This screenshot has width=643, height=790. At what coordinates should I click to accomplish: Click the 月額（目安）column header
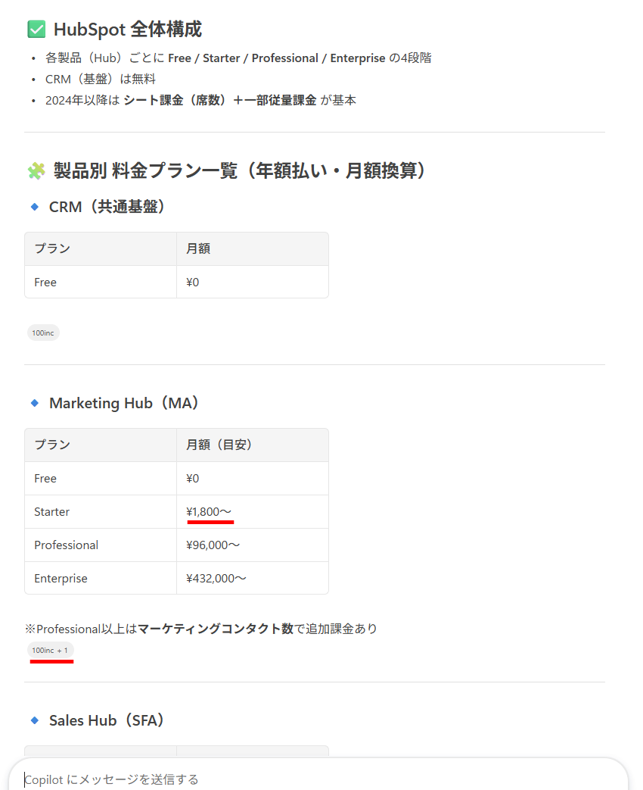219,445
